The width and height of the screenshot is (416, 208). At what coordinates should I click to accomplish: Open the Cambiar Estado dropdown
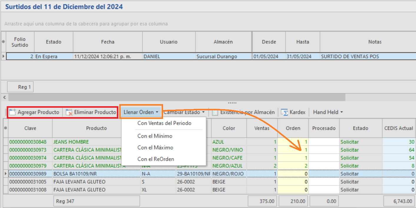[x=184, y=112]
